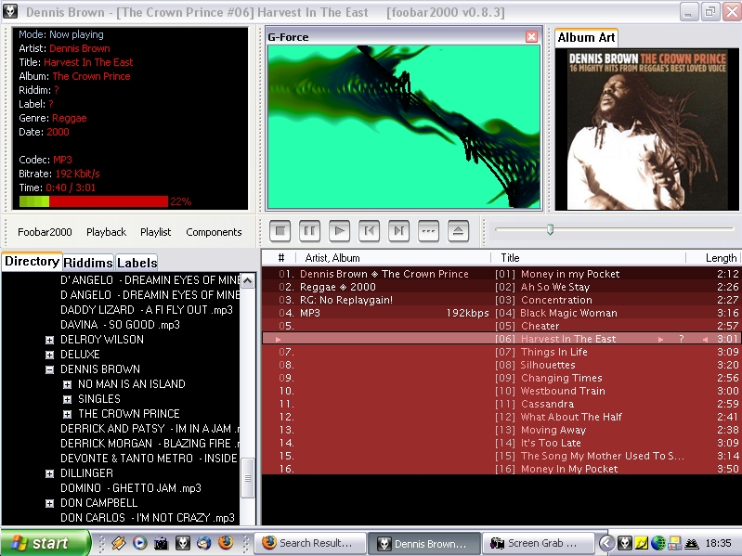Click the directory tree scrollbar thumb
The image size is (742, 556).
click(248, 478)
